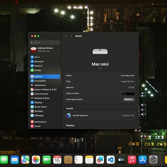Image resolution: width=167 pixels, height=167 pixels.
Task: Open Calendar from the Dock
Action: pyautogui.click(x=57, y=160)
